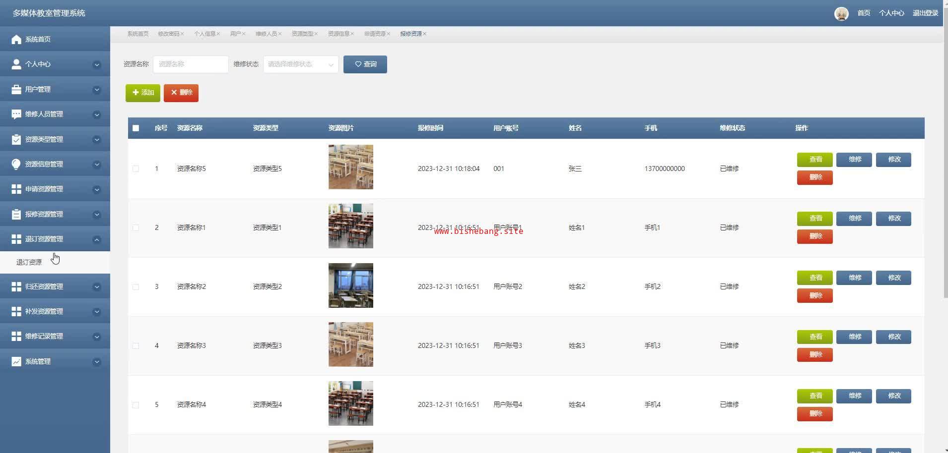This screenshot has height=453, width=948.
Task: Click the person icon beside 个人中心
Action: [16, 64]
